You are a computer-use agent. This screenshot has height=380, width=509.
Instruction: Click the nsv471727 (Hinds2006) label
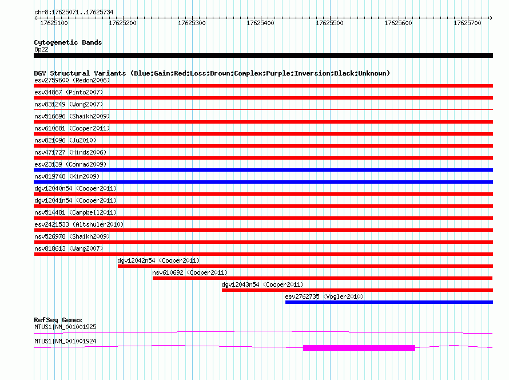tap(70, 152)
